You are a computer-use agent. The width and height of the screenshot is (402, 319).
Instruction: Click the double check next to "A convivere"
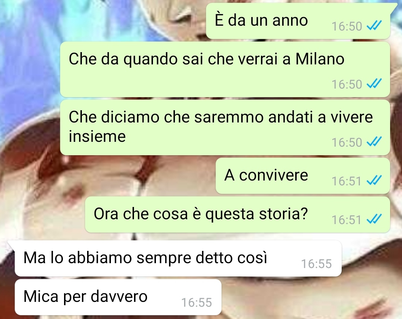click(x=374, y=180)
